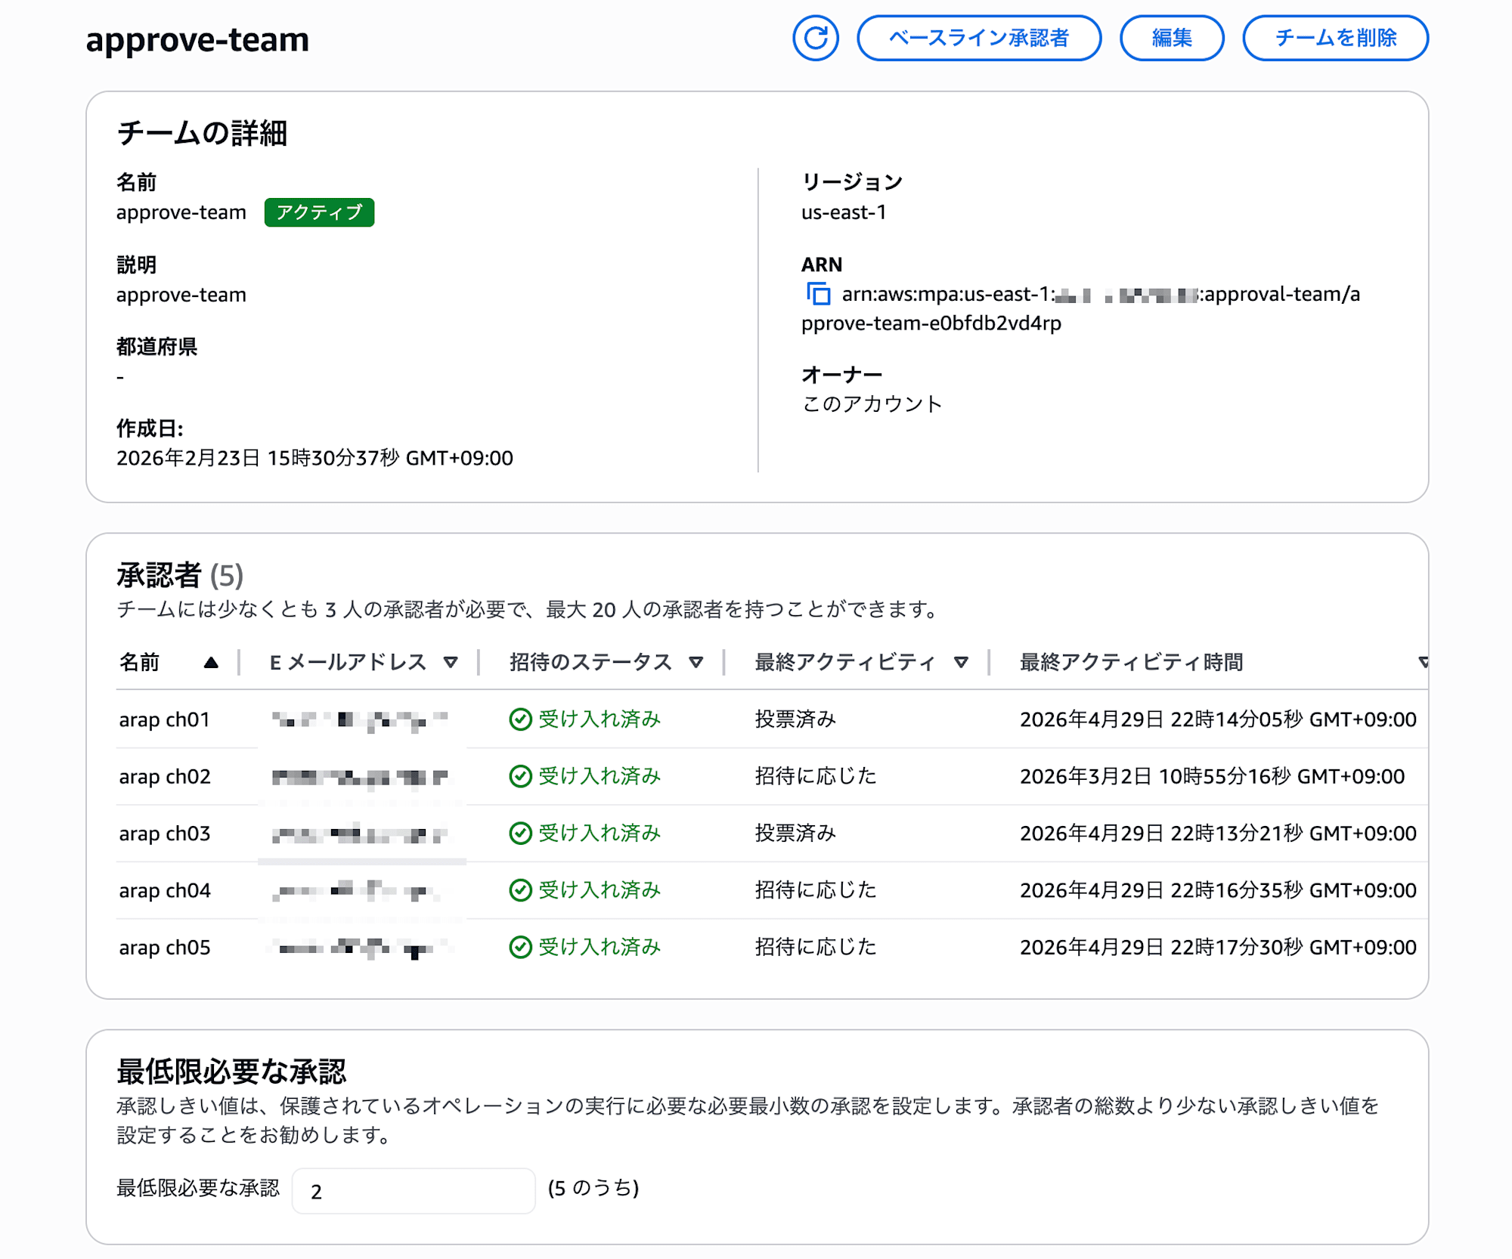Image resolution: width=1512 pixels, height=1259 pixels.
Task: Open the 最終アクティビティ時間 filter dropdown
Action: (x=1424, y=662)
